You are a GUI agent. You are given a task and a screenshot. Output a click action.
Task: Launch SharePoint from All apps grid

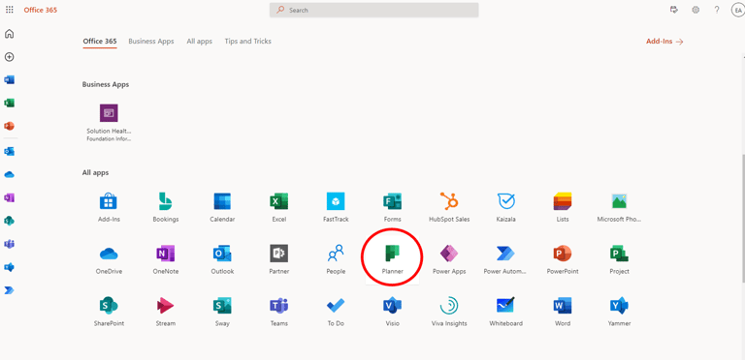pyautogui.click(x=109, y=311)
